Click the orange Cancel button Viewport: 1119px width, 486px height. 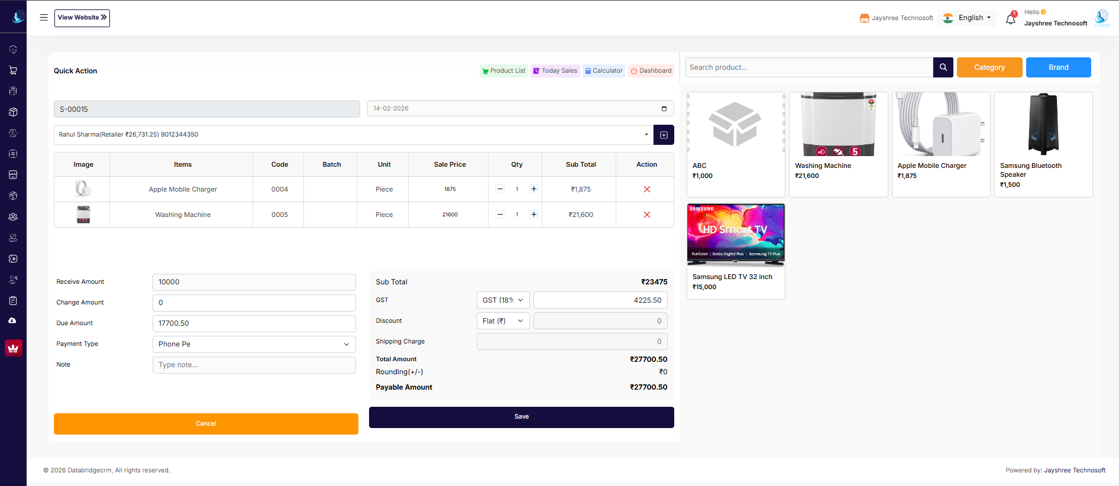[x=206, y=424]
